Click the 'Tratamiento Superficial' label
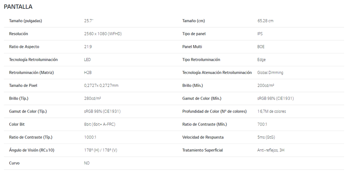 click(203, 150)
